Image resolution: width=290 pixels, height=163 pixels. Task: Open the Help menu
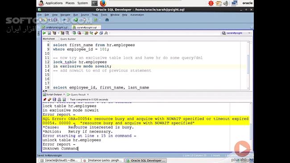(124, 15)
